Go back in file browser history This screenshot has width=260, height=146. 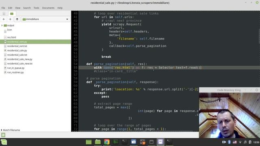4,19
